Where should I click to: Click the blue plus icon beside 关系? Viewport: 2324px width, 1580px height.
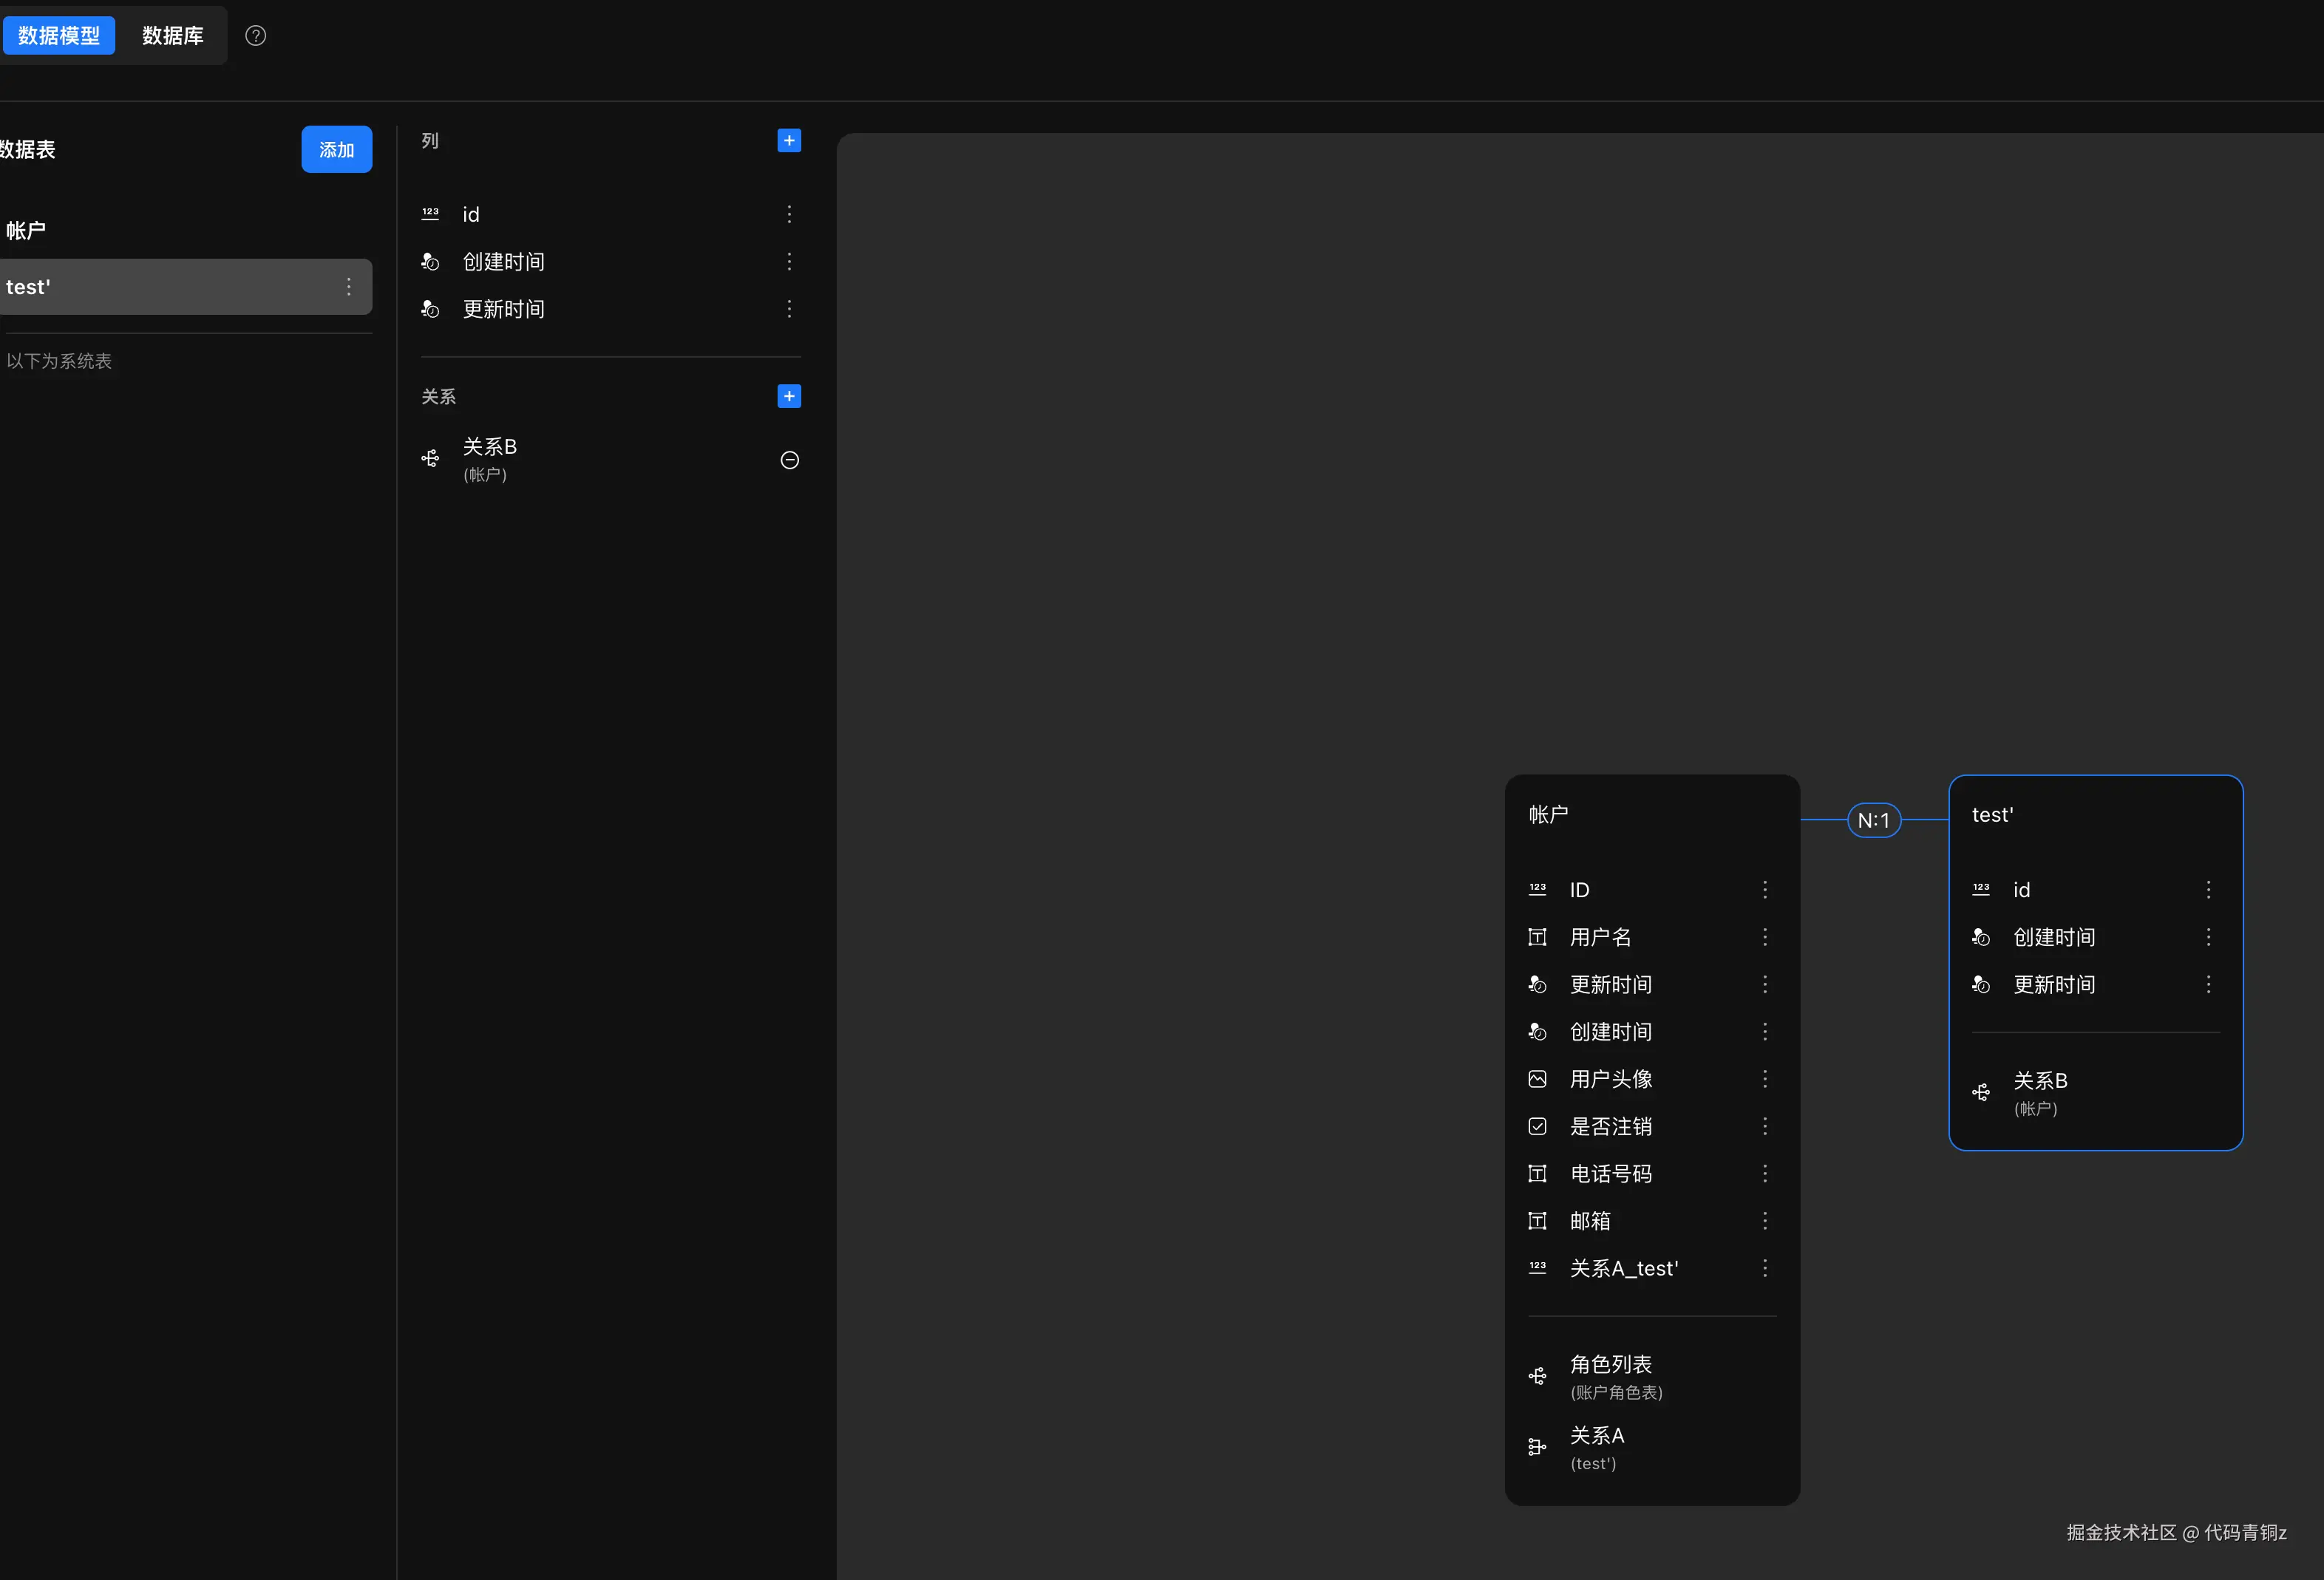click(789, 397)
